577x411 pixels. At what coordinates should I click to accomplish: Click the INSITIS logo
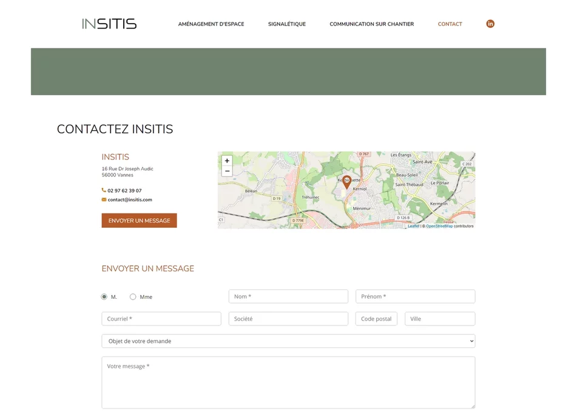[109, 24]
